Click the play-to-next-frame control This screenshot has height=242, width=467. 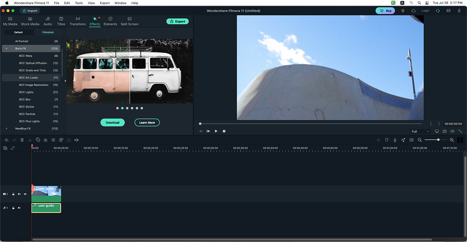click(x=208, y=131)
